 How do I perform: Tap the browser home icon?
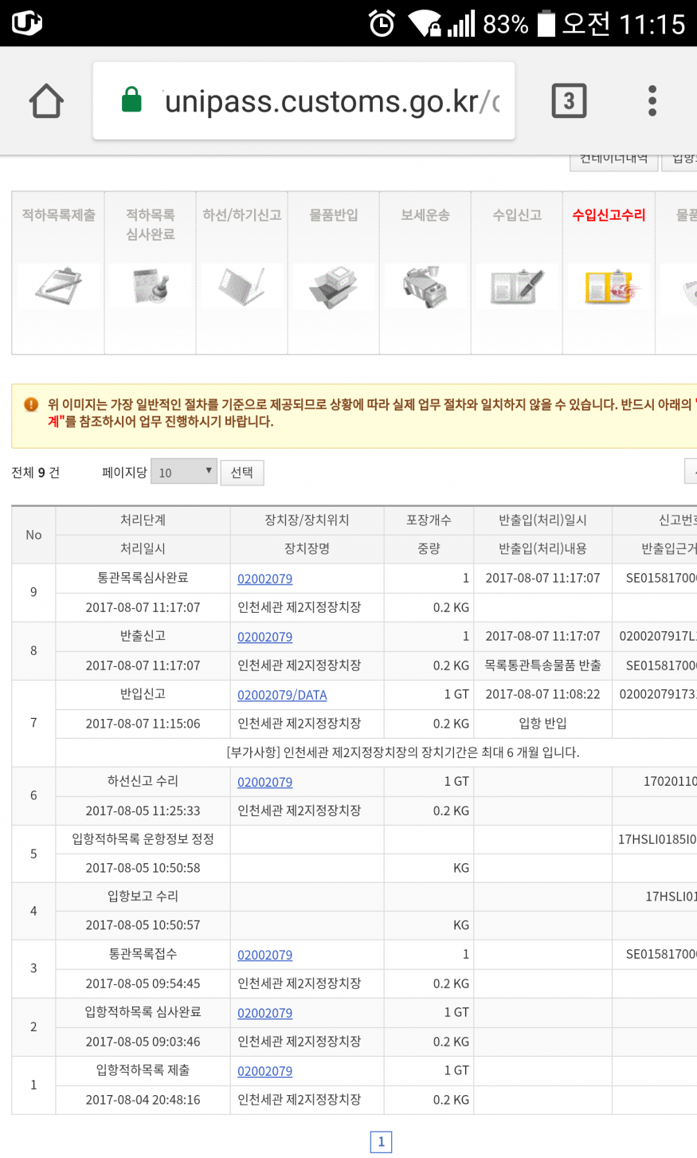46,101
